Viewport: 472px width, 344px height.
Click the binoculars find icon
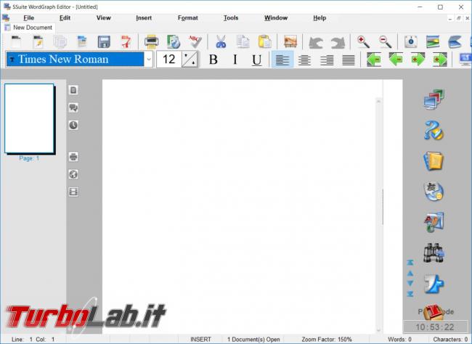[x=434, y=253]
